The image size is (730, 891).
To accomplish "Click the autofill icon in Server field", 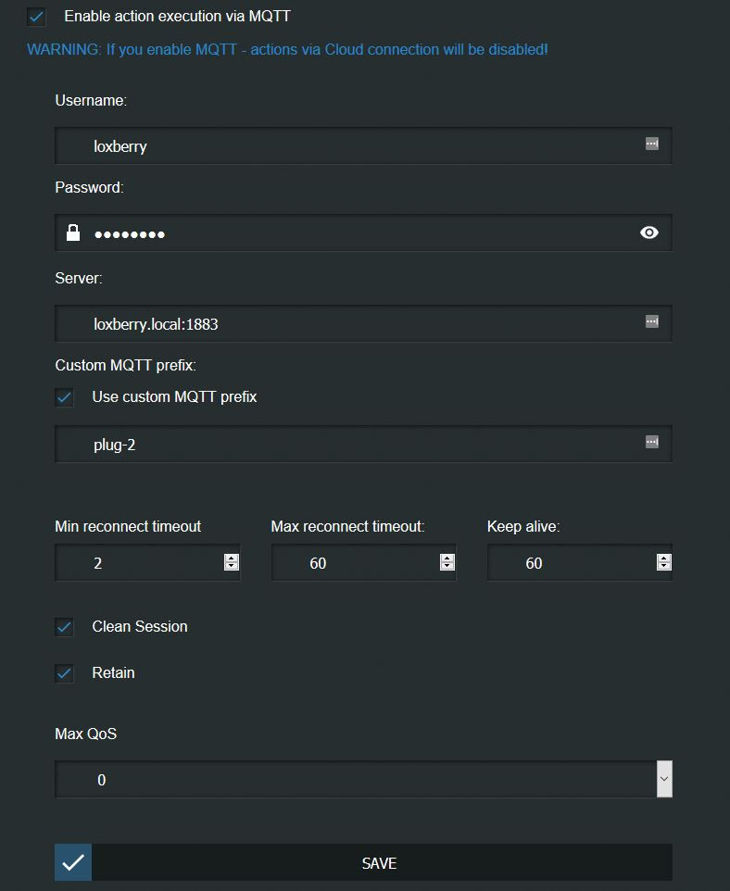I will [652, 322].
